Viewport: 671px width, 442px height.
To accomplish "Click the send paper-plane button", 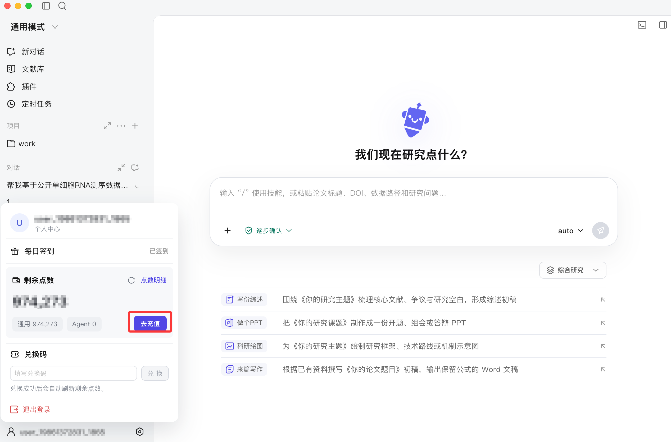I will pyautogui.click(x=601, y=231).
